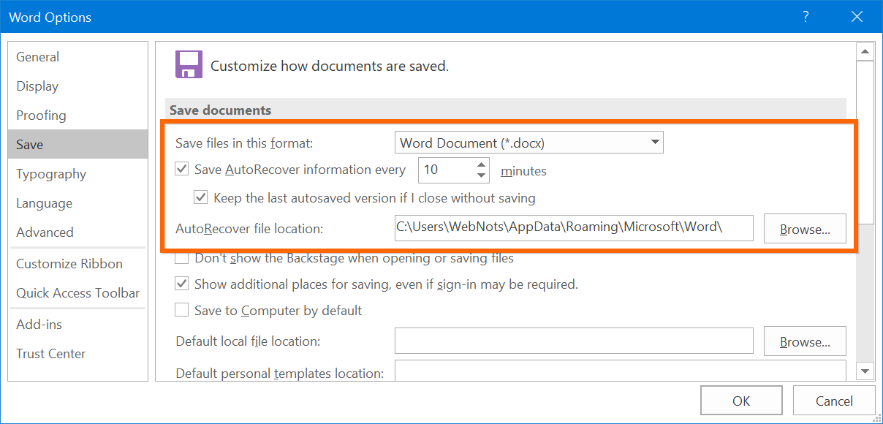
Task: Open the Trust Center section
Action: click(x=50, y=353)
